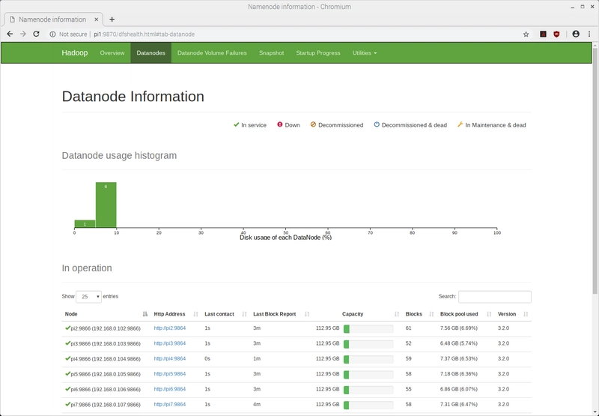Image resolution: width=599 pixels, height=416 pixels.
Task: Sort by Blocks column sort icon
Action: click(x=431, y=314)
